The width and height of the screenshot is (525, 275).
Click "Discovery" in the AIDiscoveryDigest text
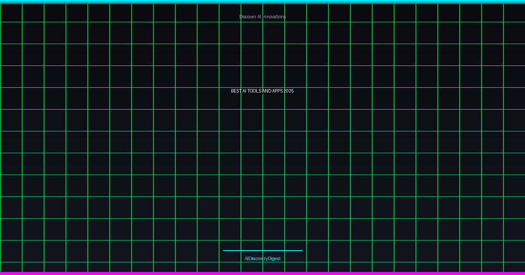click(x=258, y=258)
